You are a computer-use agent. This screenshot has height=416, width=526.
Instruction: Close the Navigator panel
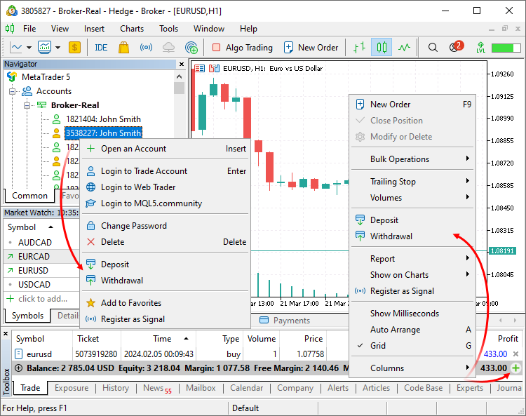pyautogui.click(x=182, y=64)
